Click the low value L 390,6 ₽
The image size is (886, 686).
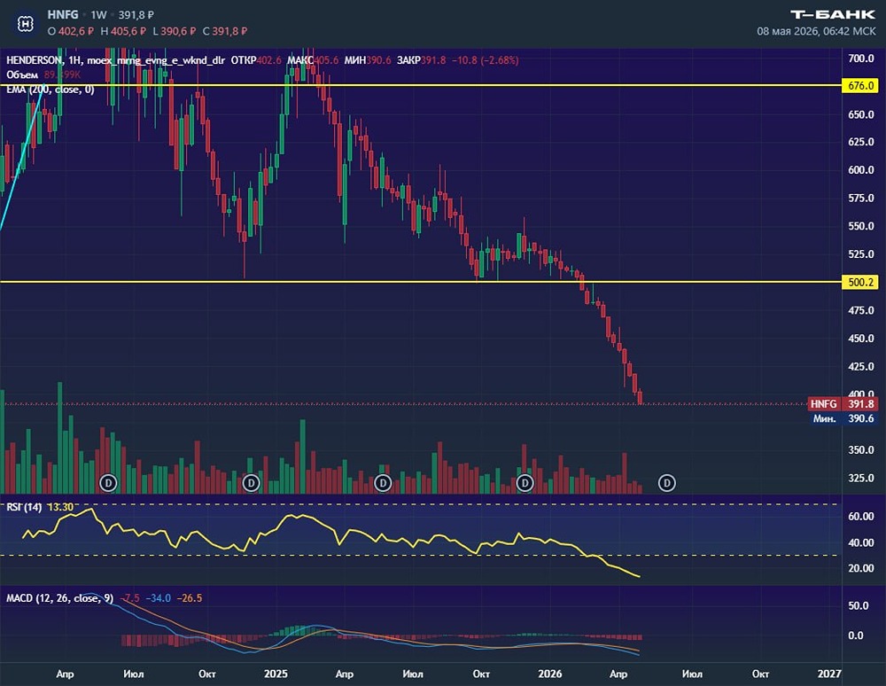174,31
